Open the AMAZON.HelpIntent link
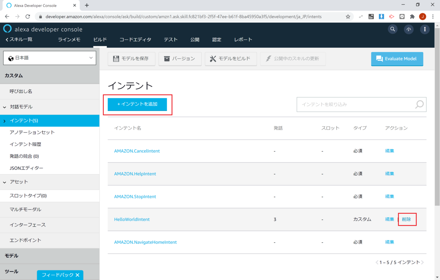The image size is (440, 280). point(135,174)
